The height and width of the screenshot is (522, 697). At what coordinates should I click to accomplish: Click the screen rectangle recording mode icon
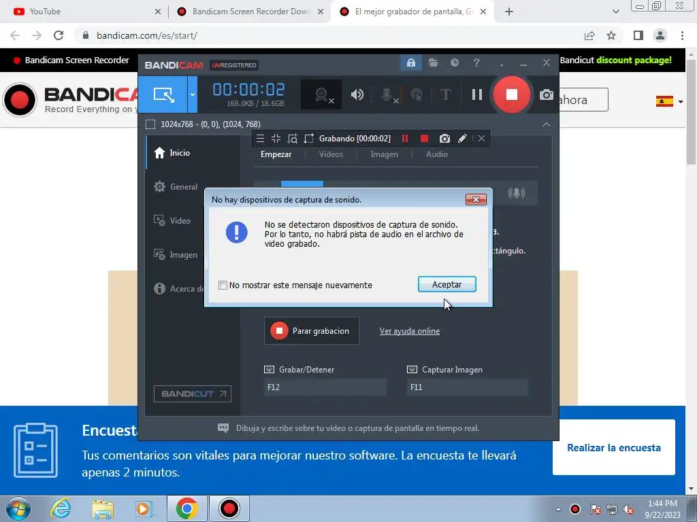coord(163,94)
